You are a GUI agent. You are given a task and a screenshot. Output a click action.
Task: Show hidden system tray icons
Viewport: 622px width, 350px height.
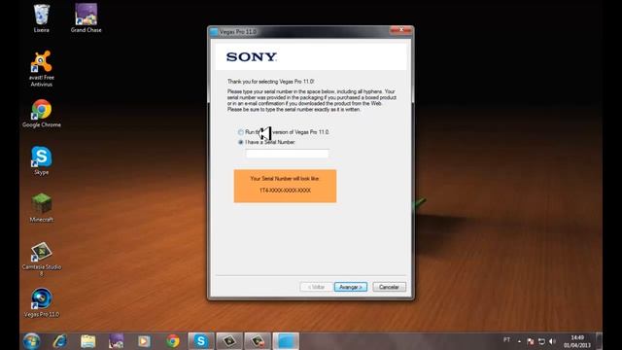click(519, 341)
